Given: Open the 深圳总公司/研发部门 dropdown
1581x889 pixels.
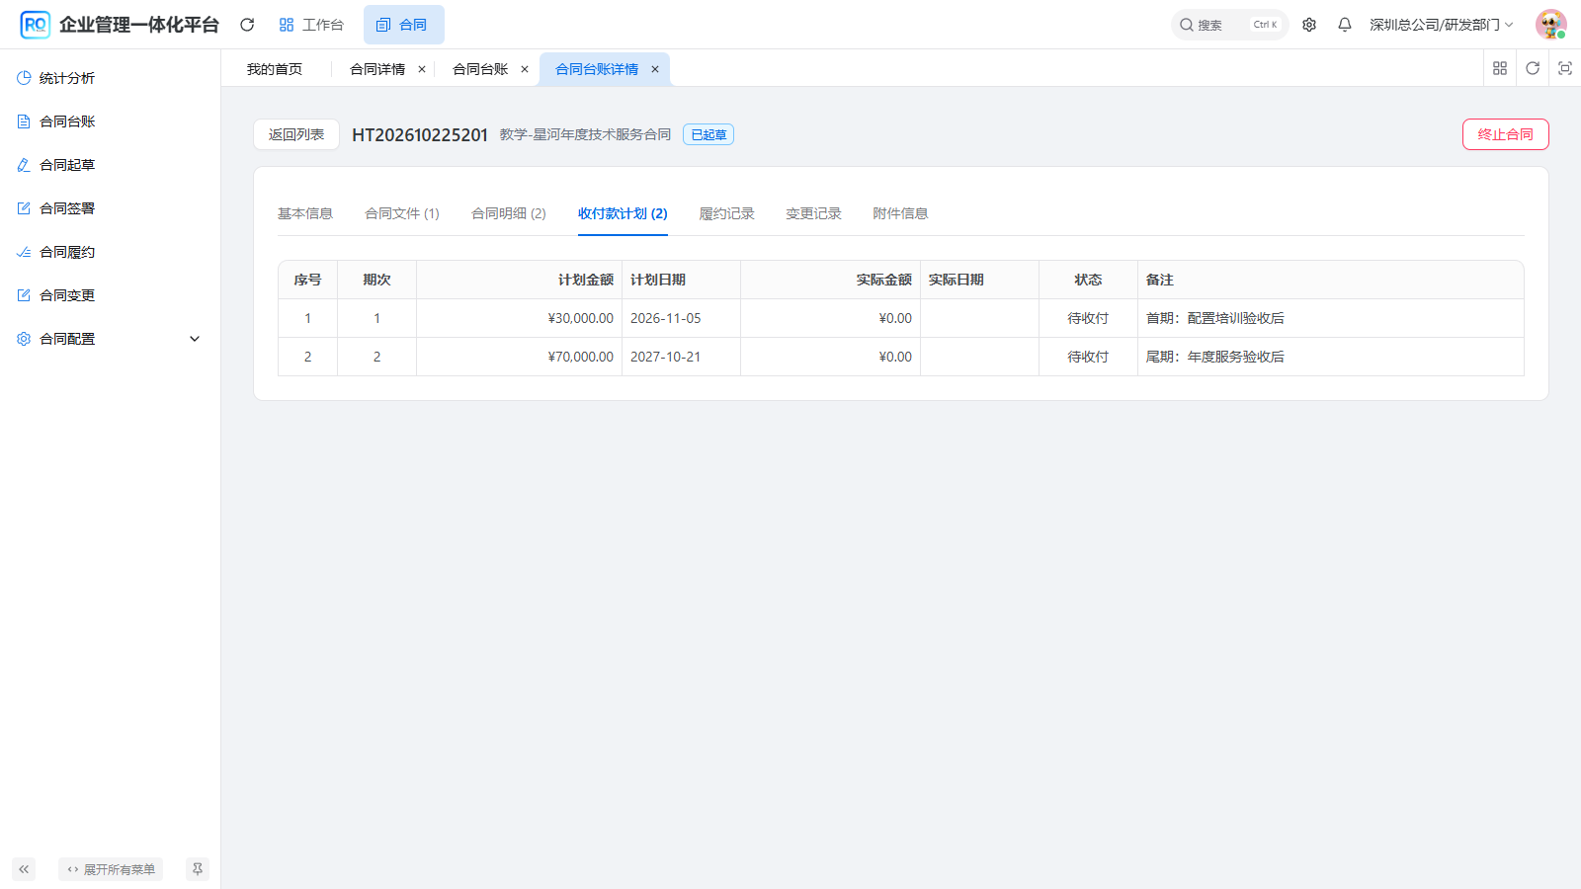Looking at the screenshot, I should pos(1441,25).
